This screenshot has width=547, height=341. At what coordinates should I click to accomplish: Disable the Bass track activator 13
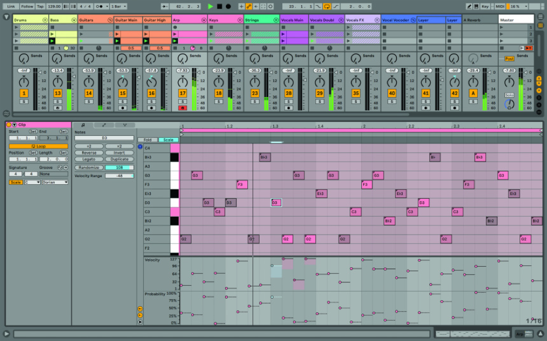58,93
